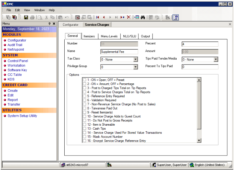
Task: Click the red X delete record icon
Action: 129,17
